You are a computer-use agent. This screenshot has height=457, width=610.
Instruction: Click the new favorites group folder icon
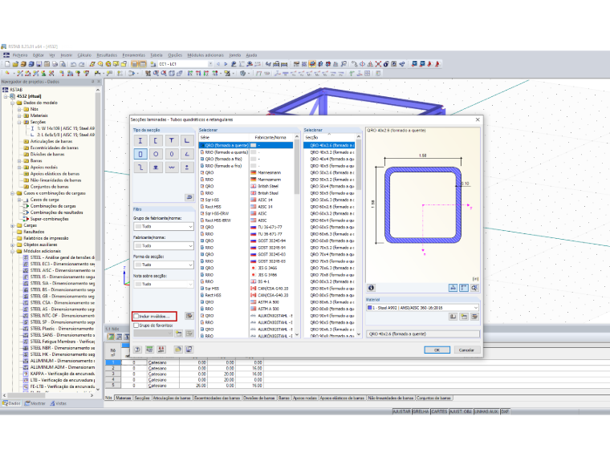[178, 333]
